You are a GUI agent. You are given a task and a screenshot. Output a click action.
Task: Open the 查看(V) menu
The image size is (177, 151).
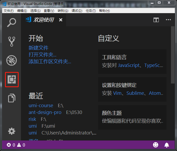(49, 11)
